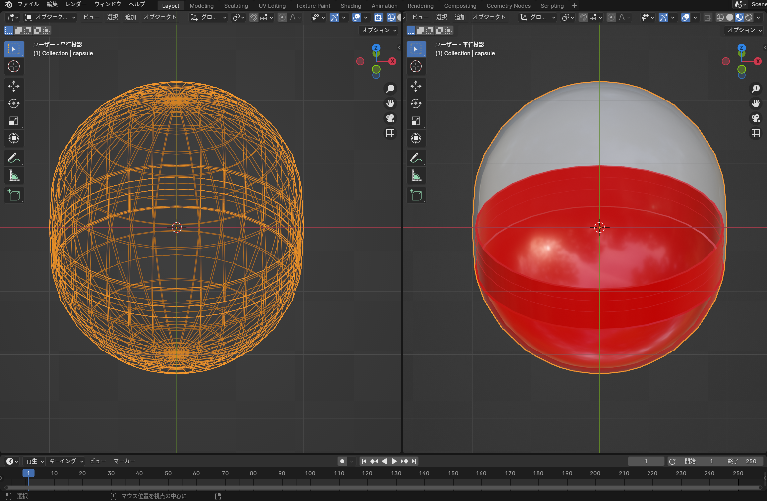Choose the 3D Cursor tool in left viewport
767x501 pixels.
(14, 66)
